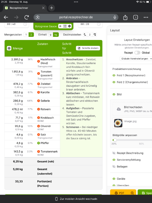This screenshot has height=203, width=152.
Task: Close the Rezeptrechner tab
Action: click(43, 8)
